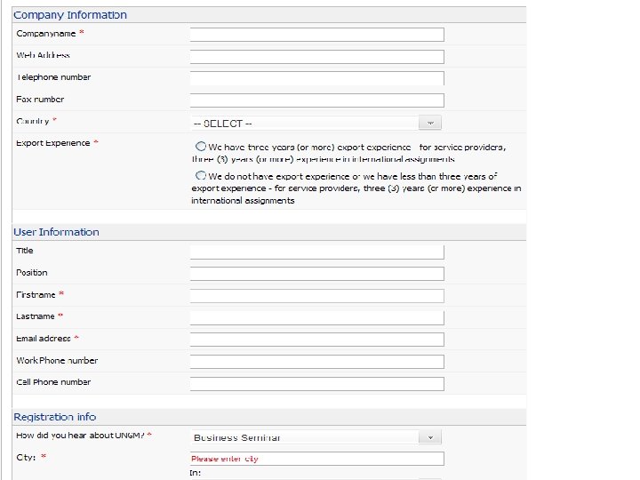The height and width of the screenshot is (480, 640).
Task: Click the User Information section header
Action: (56, 232)
